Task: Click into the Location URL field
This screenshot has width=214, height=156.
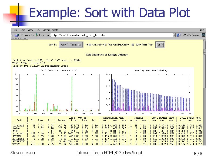Action: 111,35
